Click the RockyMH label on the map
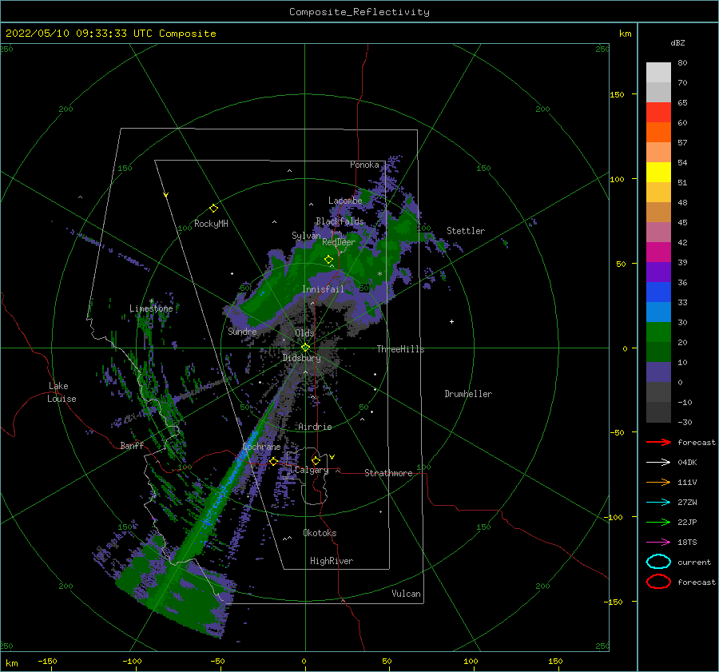The image size is (719, 672). pyautogui.click(x=211, y=224)
